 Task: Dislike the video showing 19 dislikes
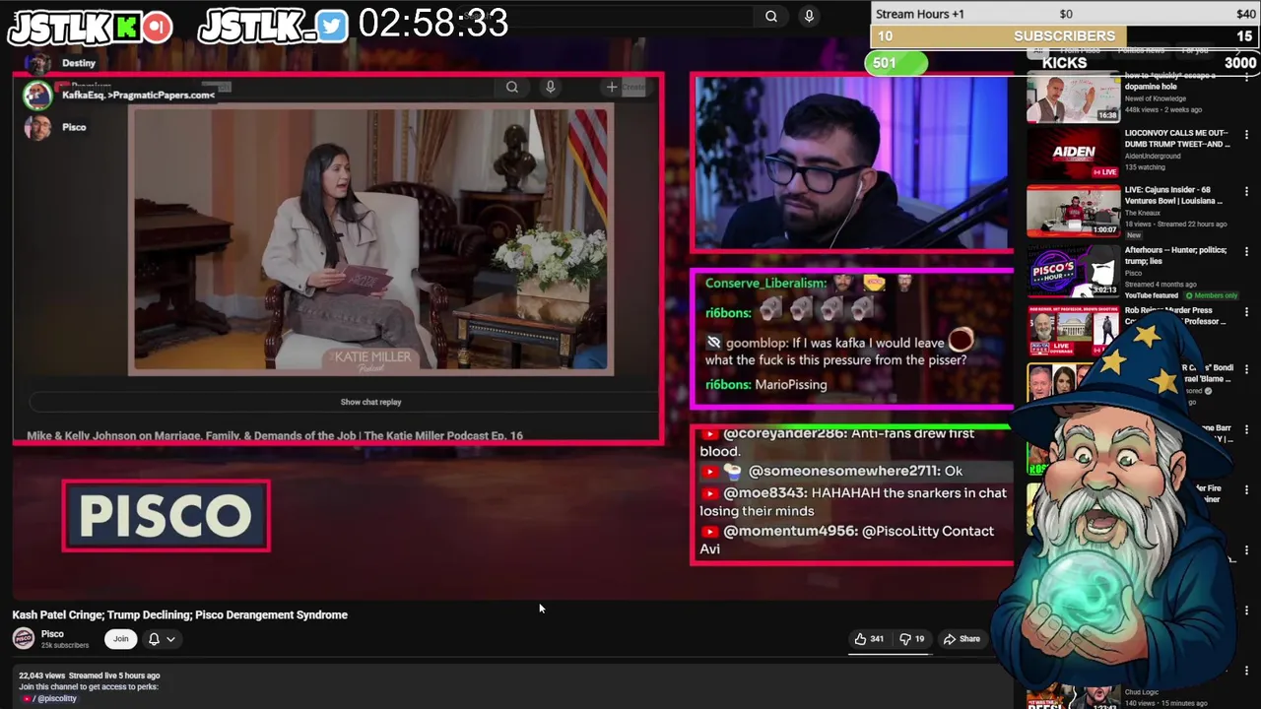click(912, 639)
